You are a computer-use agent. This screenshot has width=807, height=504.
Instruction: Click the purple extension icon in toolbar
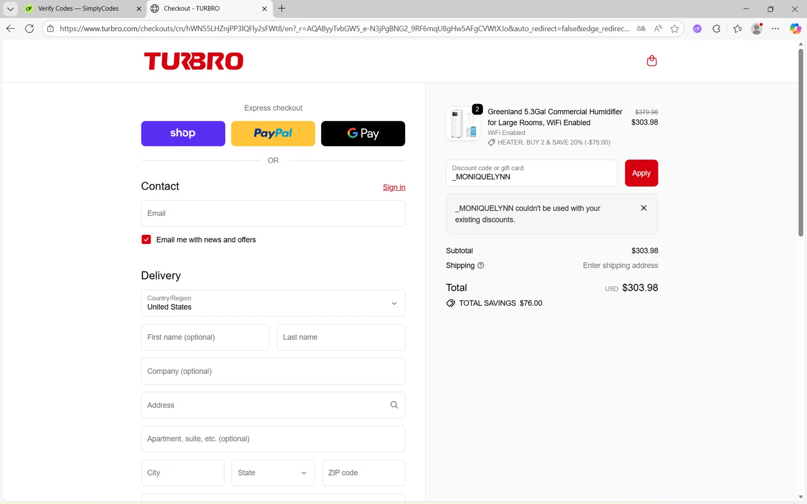[x=697, y=28]
